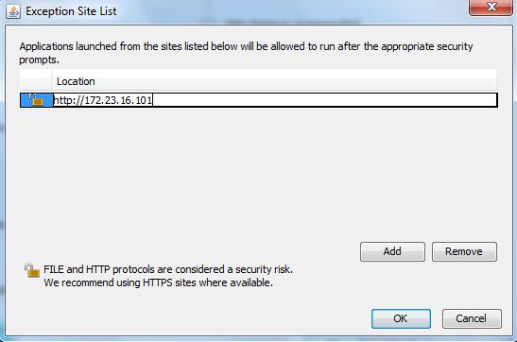
Task: Click the 'FILE and HTTP protocols' warning line
Action: click(x=168, y=269)
